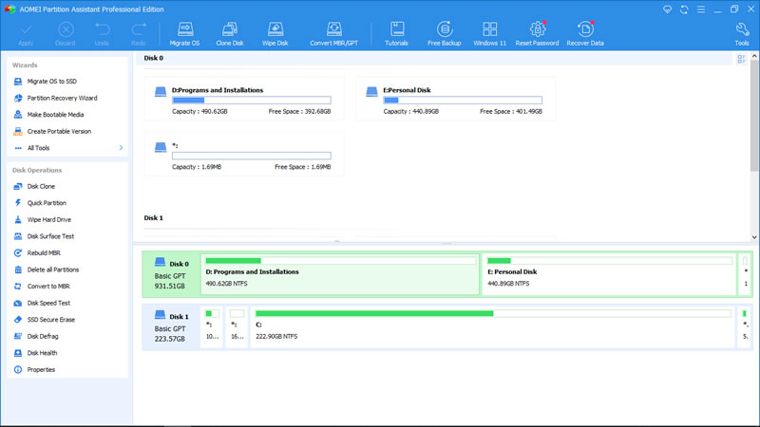
Task: Launch the Clone Disk tool
Action: tap(230, 34)
